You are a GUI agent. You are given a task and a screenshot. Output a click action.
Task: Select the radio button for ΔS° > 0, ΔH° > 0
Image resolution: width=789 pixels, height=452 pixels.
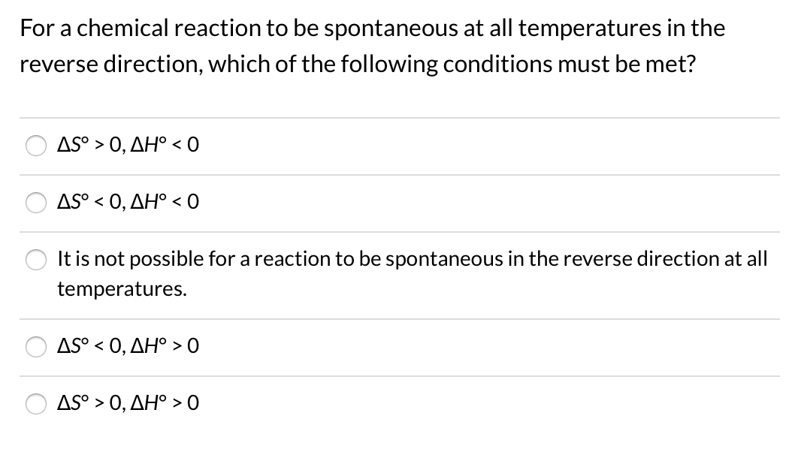point(35,404)
